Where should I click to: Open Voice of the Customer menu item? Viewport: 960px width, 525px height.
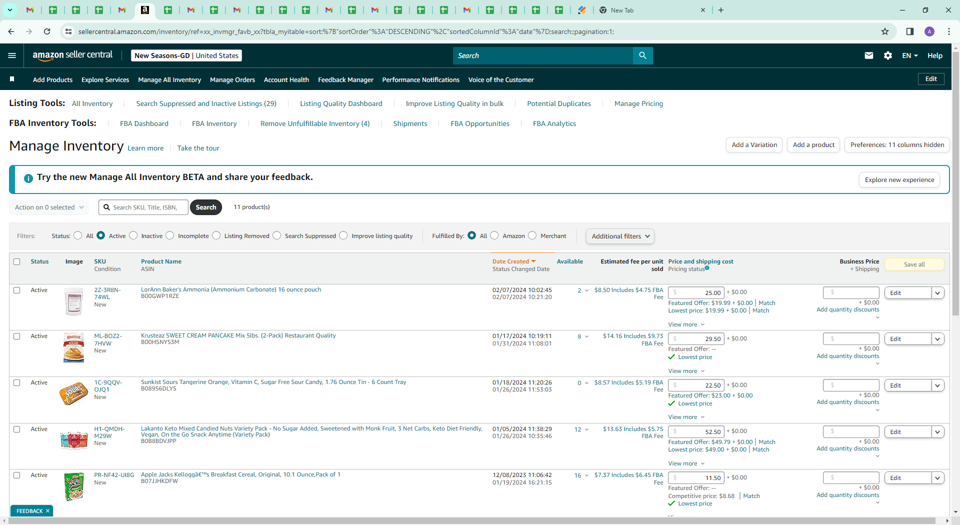click(x=501, y=79)
